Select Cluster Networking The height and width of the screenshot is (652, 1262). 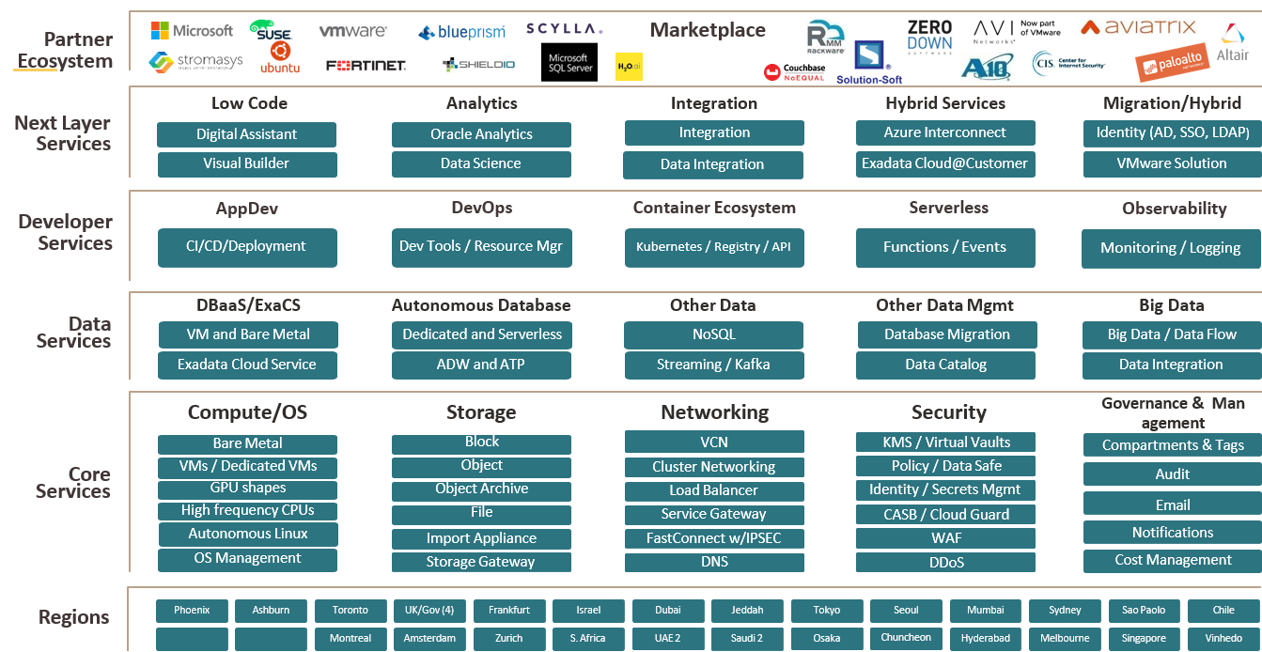[x=714, y=467]
